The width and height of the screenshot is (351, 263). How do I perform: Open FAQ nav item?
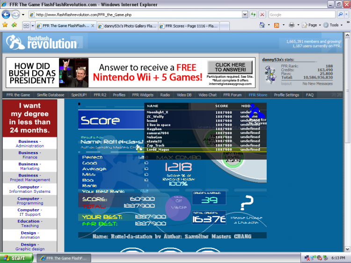tap(310, 95)
